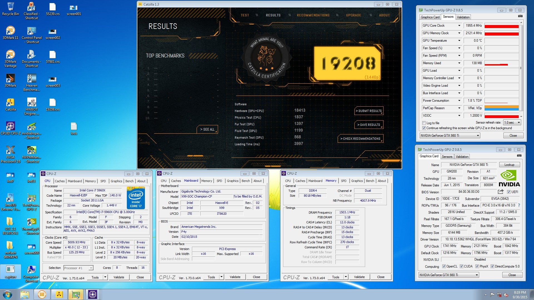
Task: Click SAVE RESULTS button in Catzilla
Action: tap(369, 124)
